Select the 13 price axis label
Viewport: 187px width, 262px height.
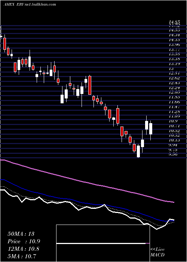click(171, 68)
